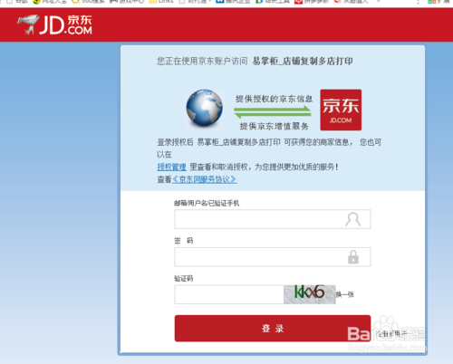
Task: Click the text 提供京东增值服务
Action: tap(275, 126)
